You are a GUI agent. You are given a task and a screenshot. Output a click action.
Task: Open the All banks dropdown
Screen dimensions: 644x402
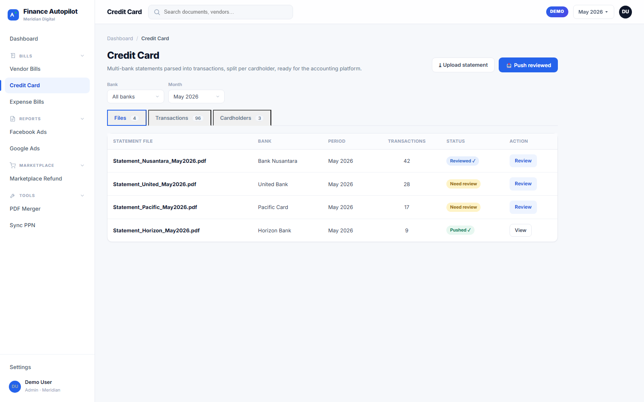tap(136, 96)
